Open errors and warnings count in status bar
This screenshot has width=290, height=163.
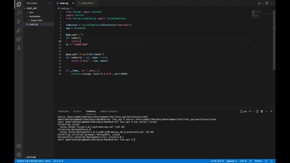point(58,161)
